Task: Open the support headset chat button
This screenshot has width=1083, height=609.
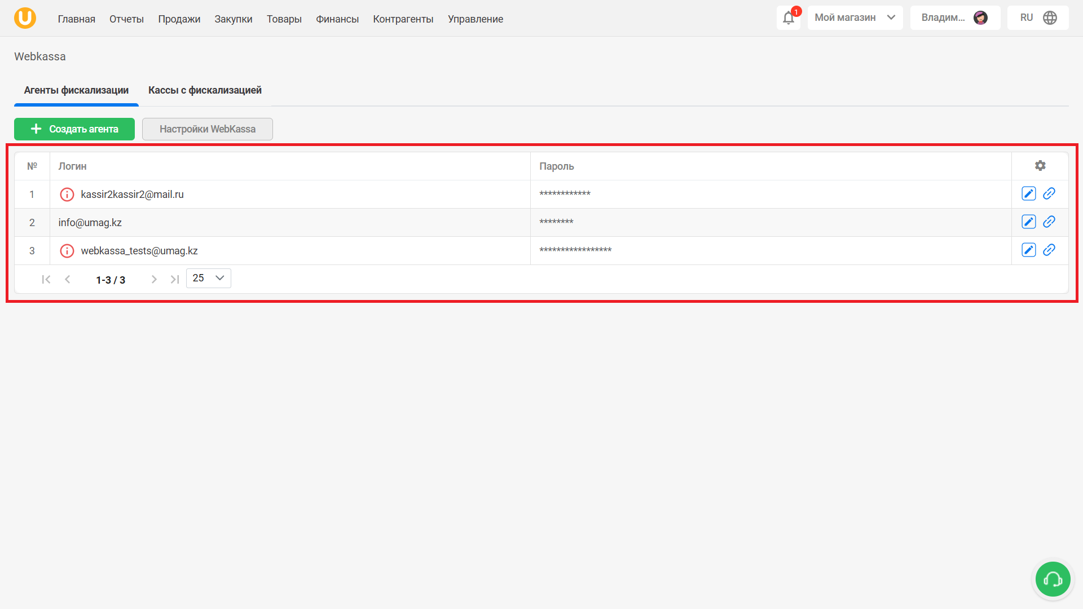Action: pyautogui.click(x=1053, y=579)
